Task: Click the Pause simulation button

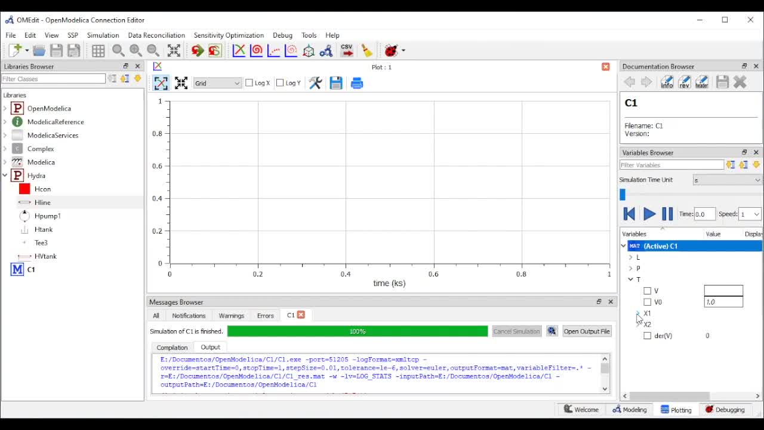Action: [x=667, y=214]
